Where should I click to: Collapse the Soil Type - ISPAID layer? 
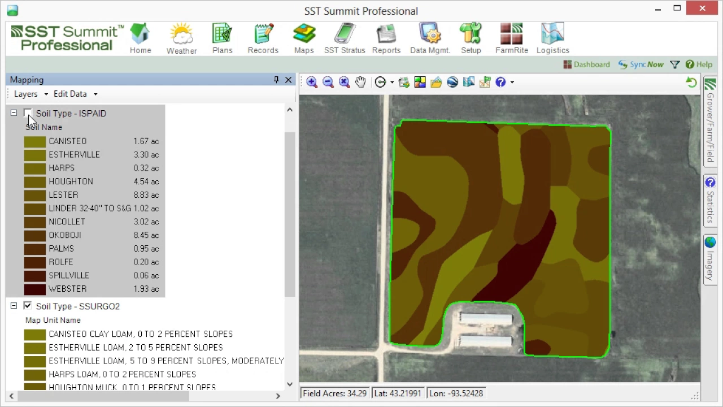(14, 113)
